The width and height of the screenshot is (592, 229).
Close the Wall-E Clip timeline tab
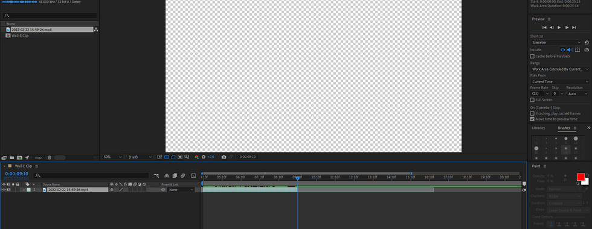(5, 166)
